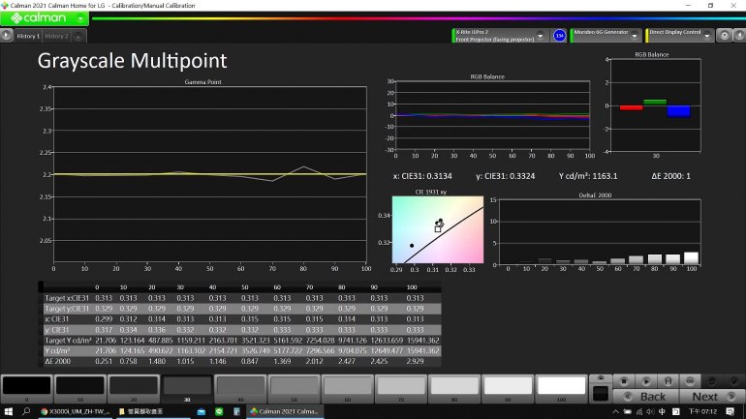This screenshot has height=419, width=746.
Task: Select the 50 percent gray patch
Action: [x=294, y=386]
